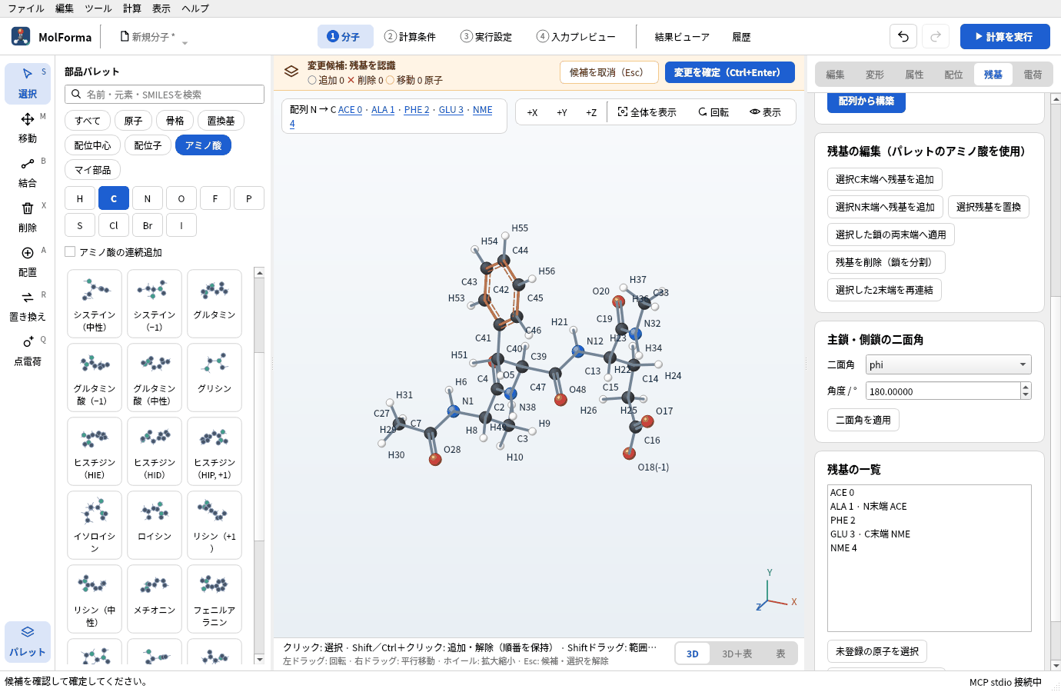Screen dimensions: 1061x692
Task: Click the undo arrow icon
Action: point(903,36)
